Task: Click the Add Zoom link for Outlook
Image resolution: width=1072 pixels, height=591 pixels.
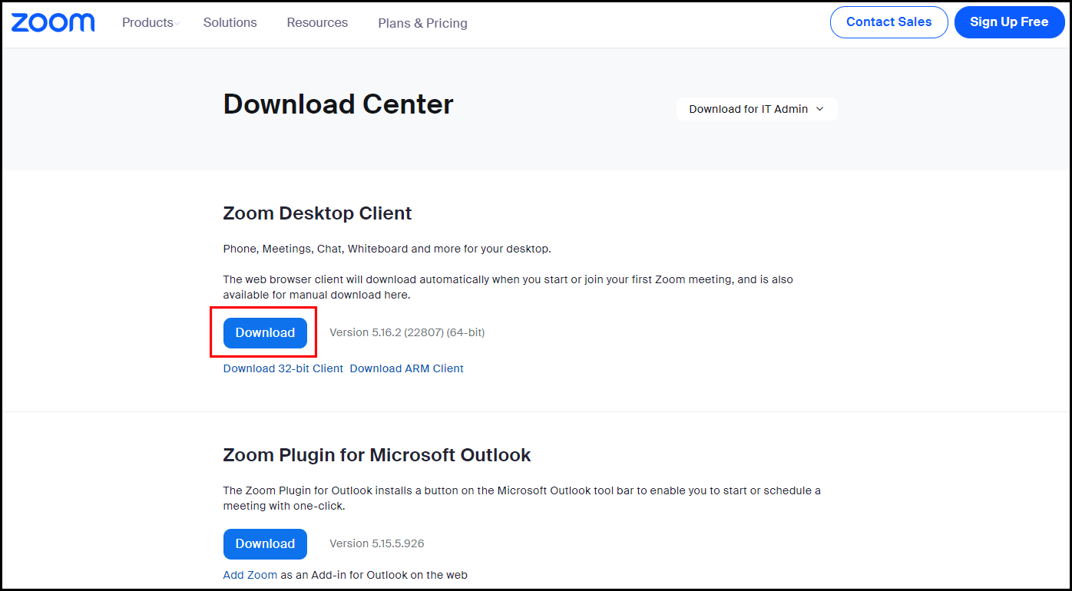Action: point(250,575)
